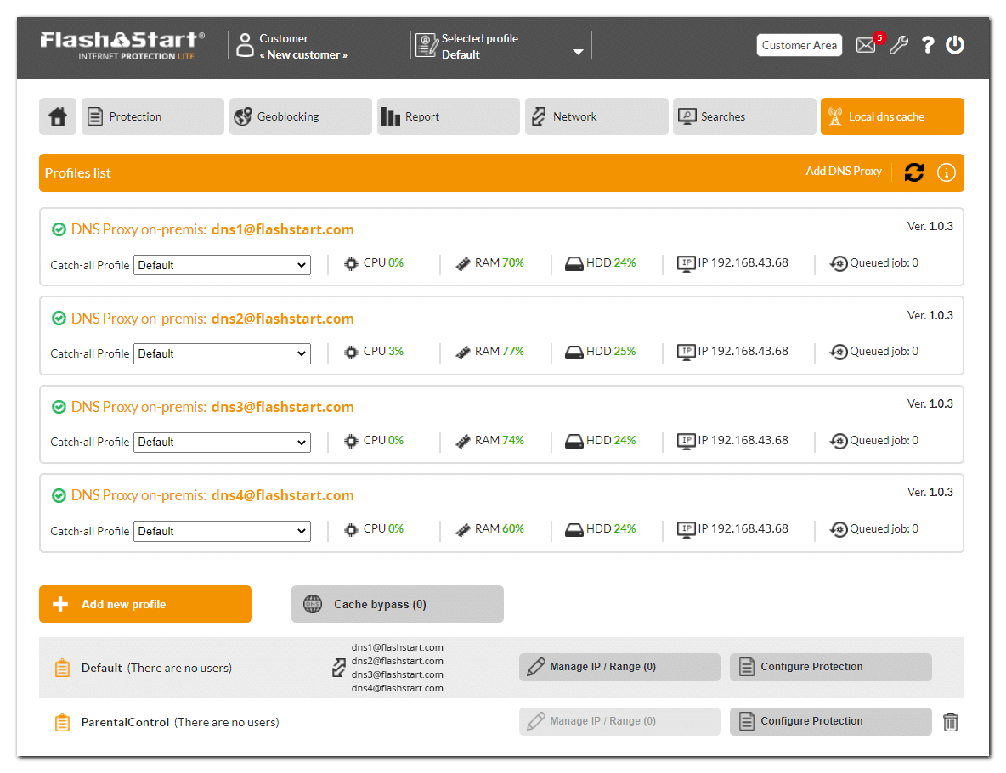1006x773 pixels.
Task: Refresh the profiles list with arrows icon
Action: 914,172
